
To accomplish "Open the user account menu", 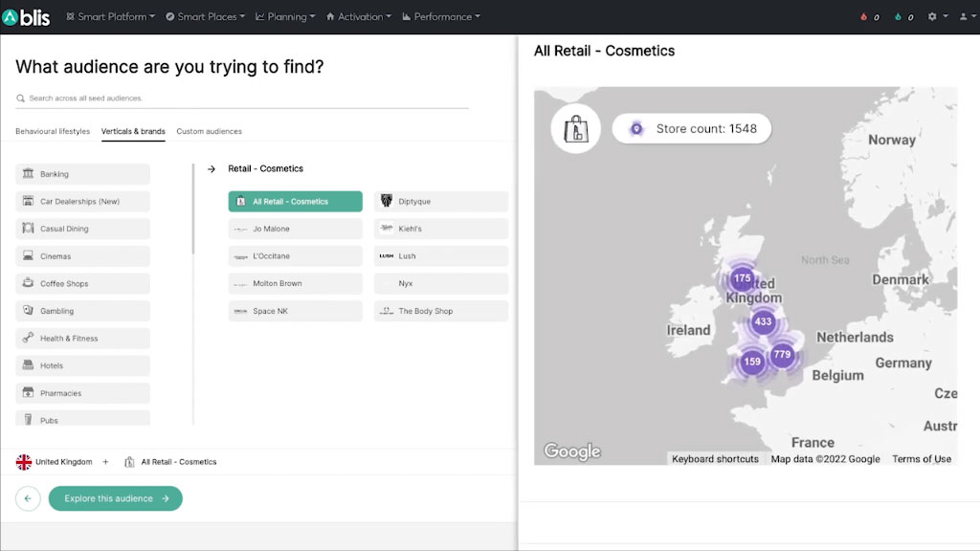I will [967, 17].
